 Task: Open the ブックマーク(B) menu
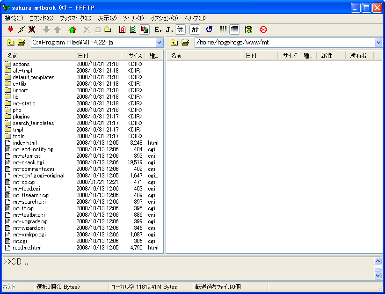(x=76, y=18)
